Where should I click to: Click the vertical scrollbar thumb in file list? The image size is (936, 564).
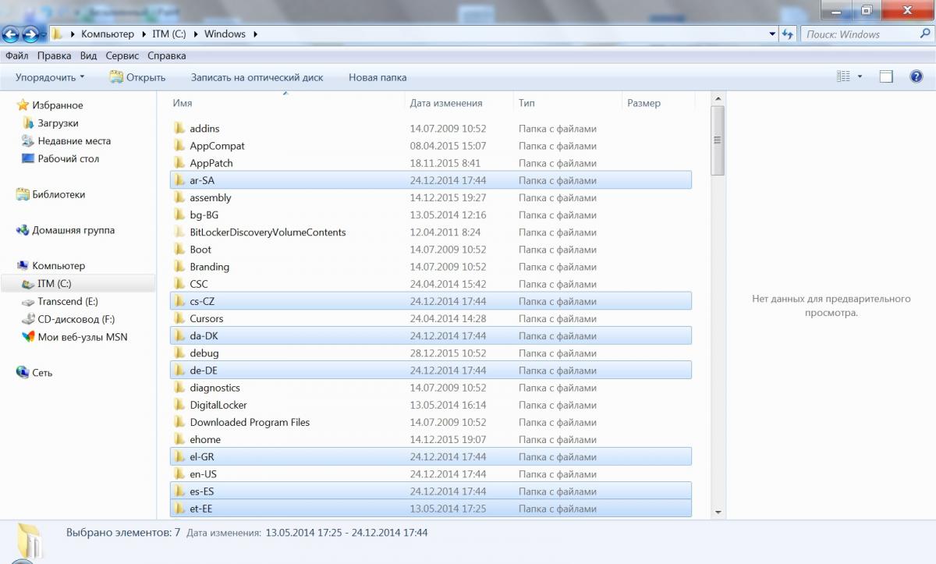pos(718,140)
